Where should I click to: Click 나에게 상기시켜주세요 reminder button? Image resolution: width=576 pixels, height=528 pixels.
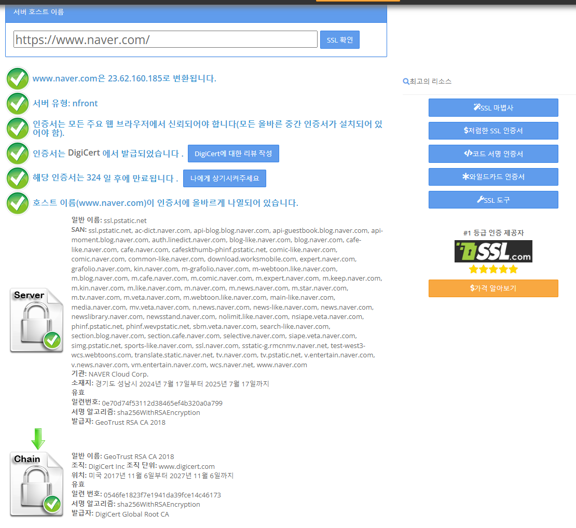pos(225,178)
